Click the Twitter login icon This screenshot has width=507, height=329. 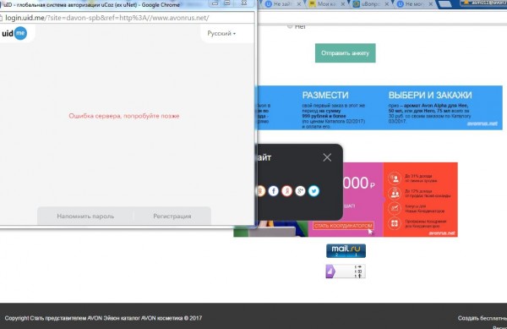[313, 191]
